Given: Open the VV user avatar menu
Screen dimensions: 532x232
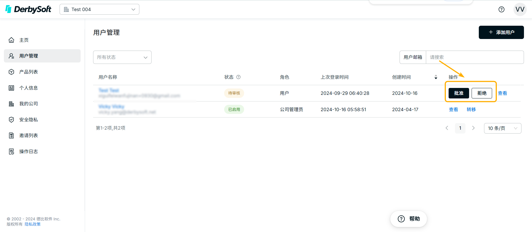Looking at the screenshot, I should coord(520,9).
